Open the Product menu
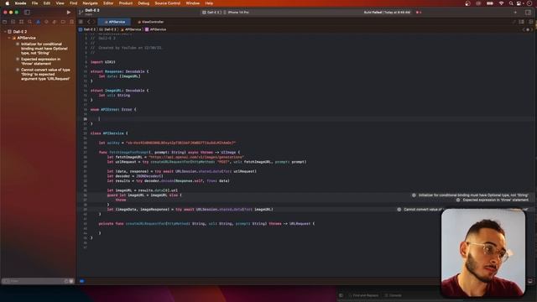This screenshot has height=302, width=537. [x=126, y=3]
